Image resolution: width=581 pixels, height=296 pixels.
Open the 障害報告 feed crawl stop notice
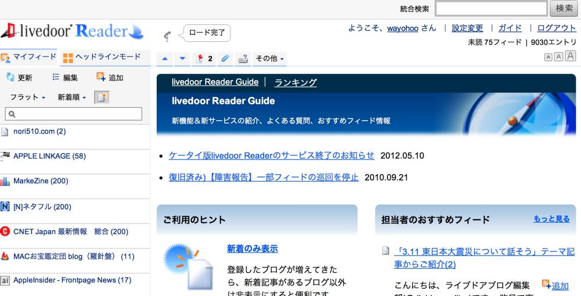[263, 177]
